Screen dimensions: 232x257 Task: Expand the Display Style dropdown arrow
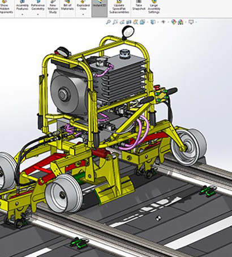pos(158,22)
